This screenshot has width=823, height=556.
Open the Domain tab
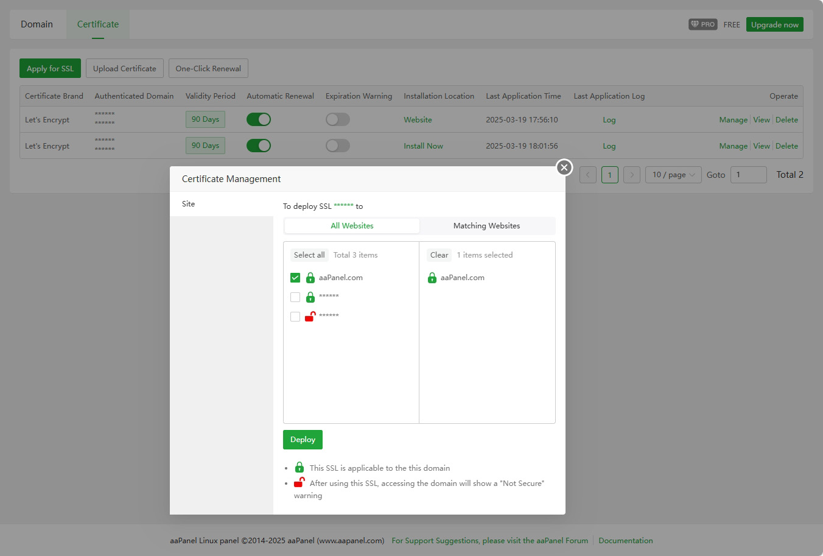37,24
